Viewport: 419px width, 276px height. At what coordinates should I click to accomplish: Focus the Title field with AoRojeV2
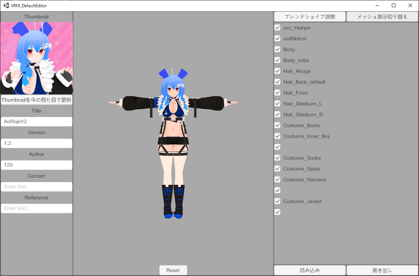click(37, 122)
